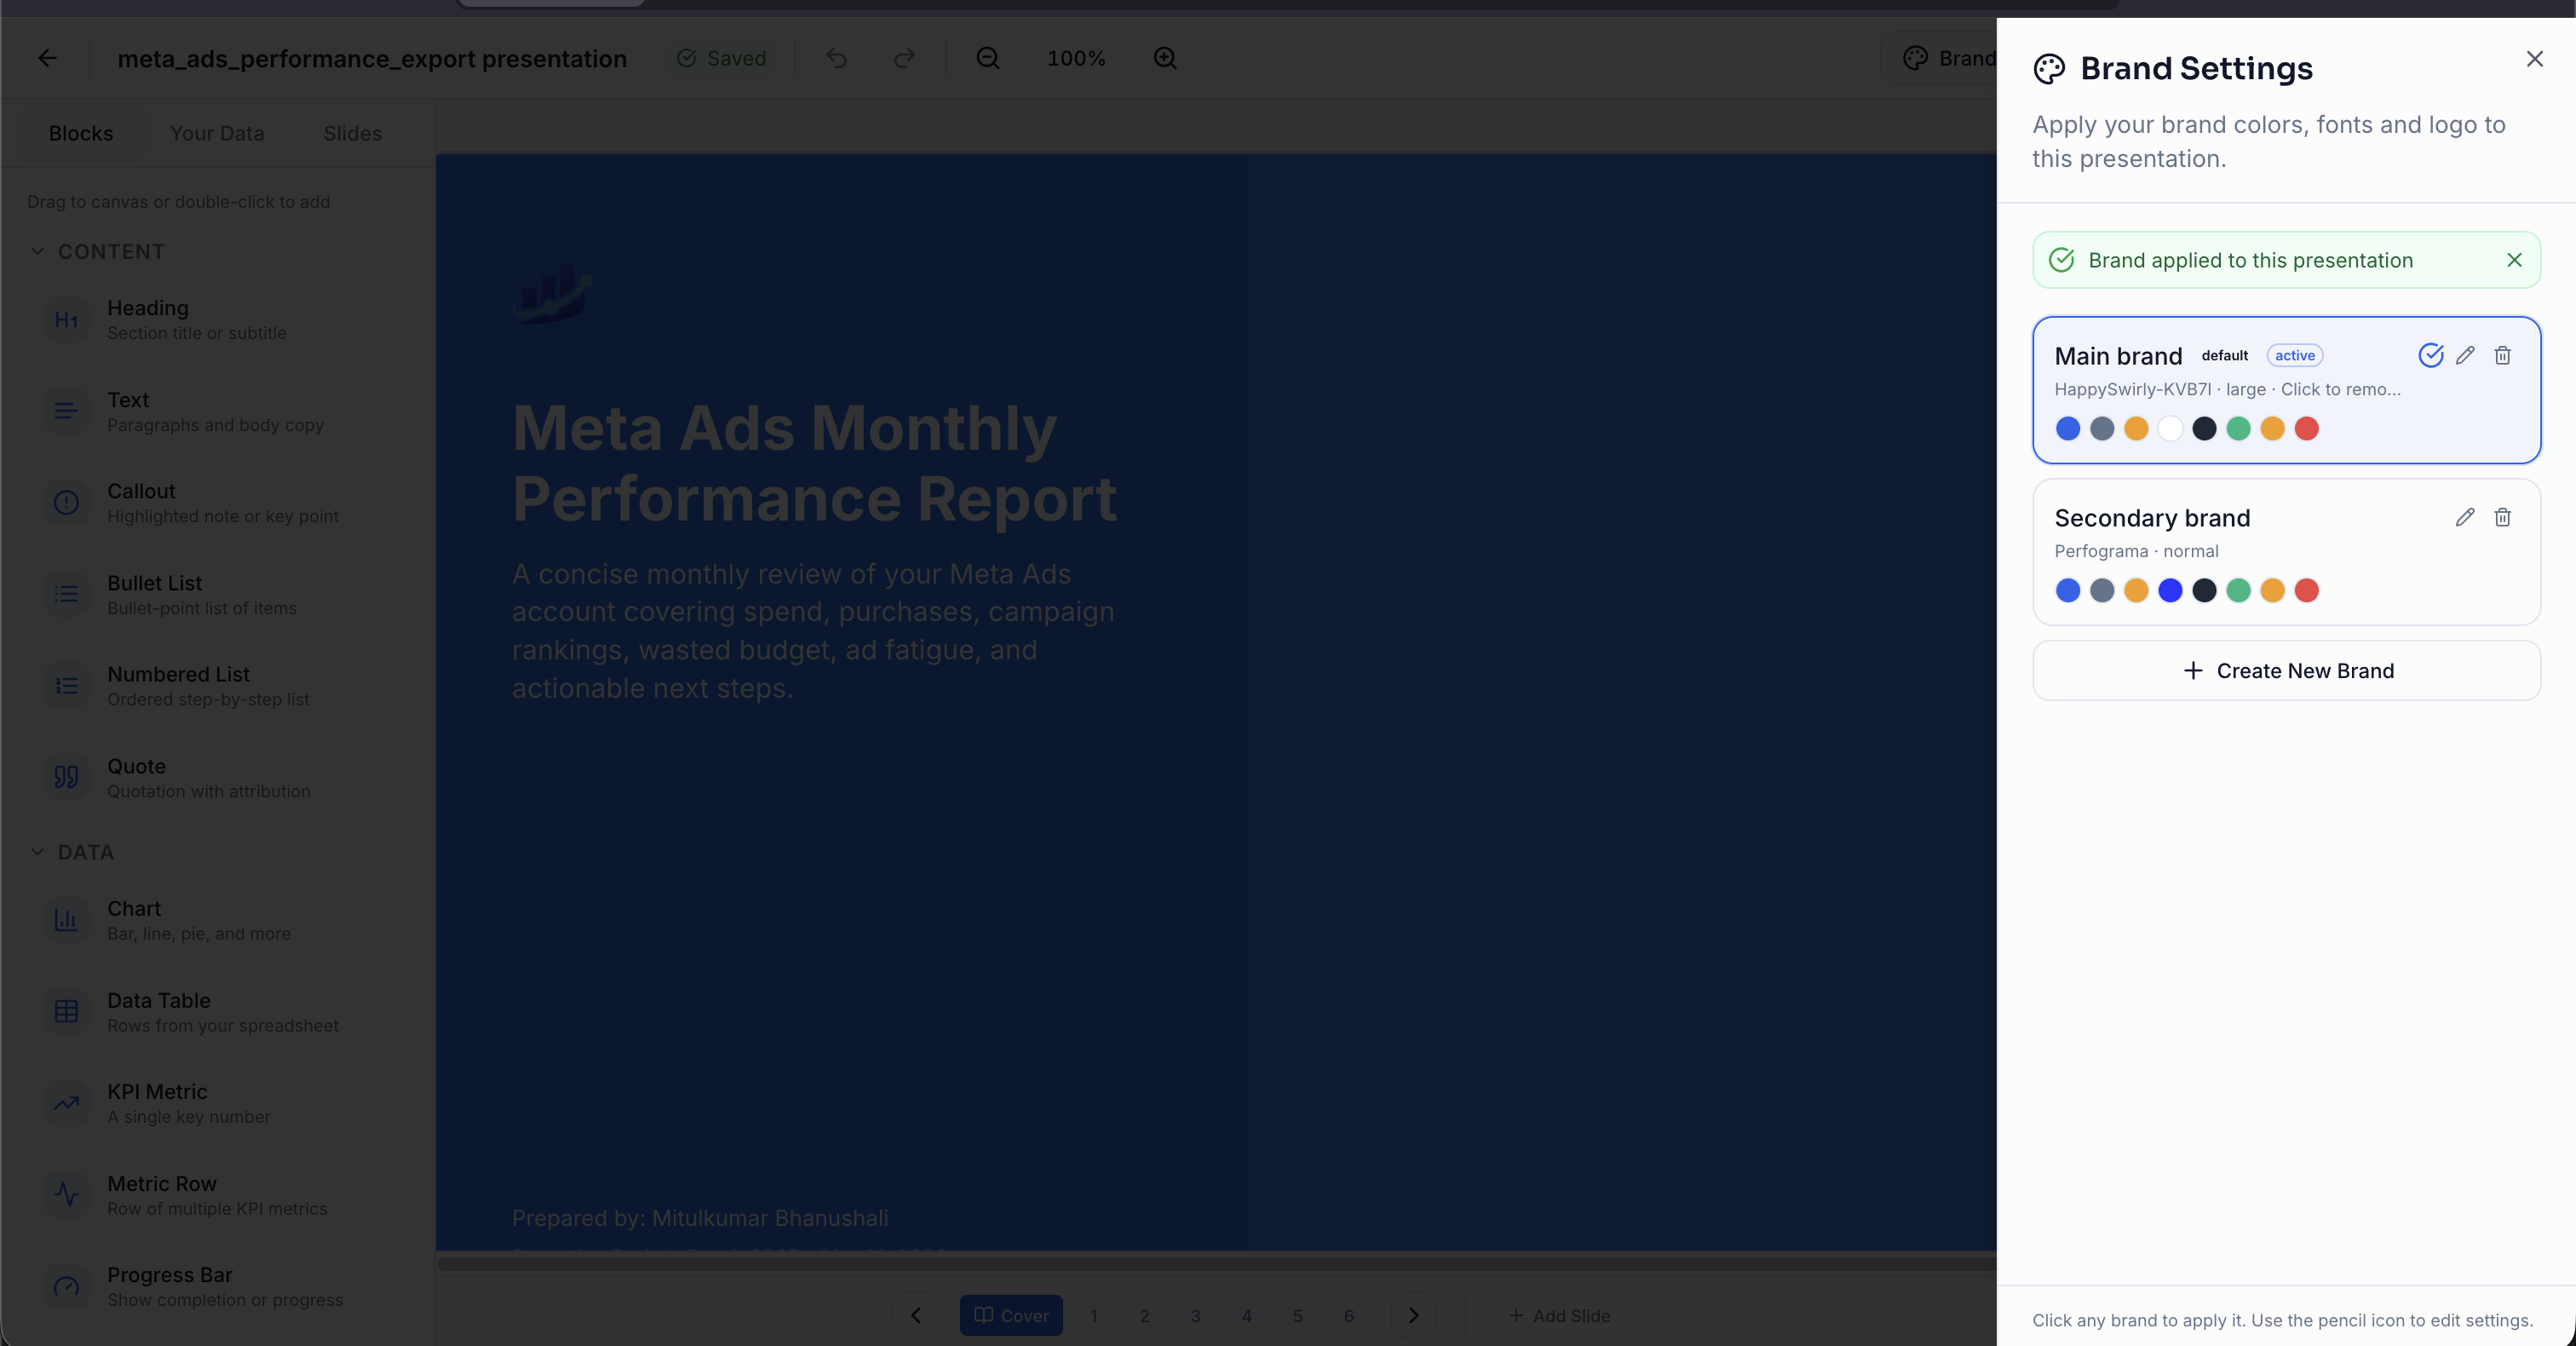Click the red color swatch in Main brand
The height and width of the screenshot is (1346, 2576).
[x=2307, y=428]
